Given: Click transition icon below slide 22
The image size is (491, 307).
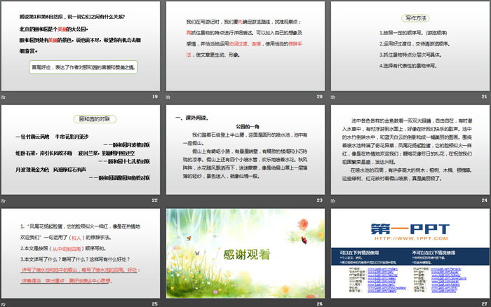Looking at the screenshot, I should click(x=6, y=200).
